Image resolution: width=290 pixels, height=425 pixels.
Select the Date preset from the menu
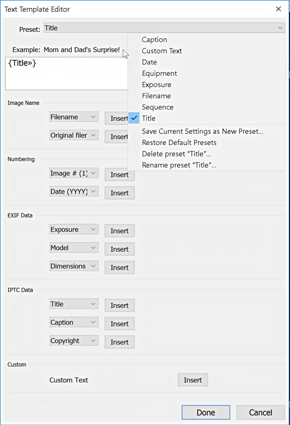(x=149, y=62)
